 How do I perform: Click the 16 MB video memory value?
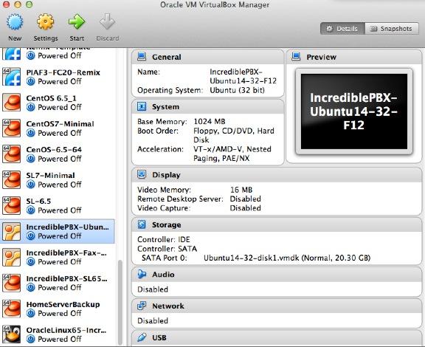coord(241,190)
